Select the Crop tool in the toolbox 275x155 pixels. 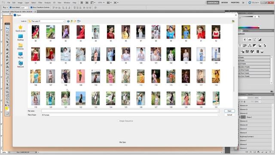[x=7, y=42]
